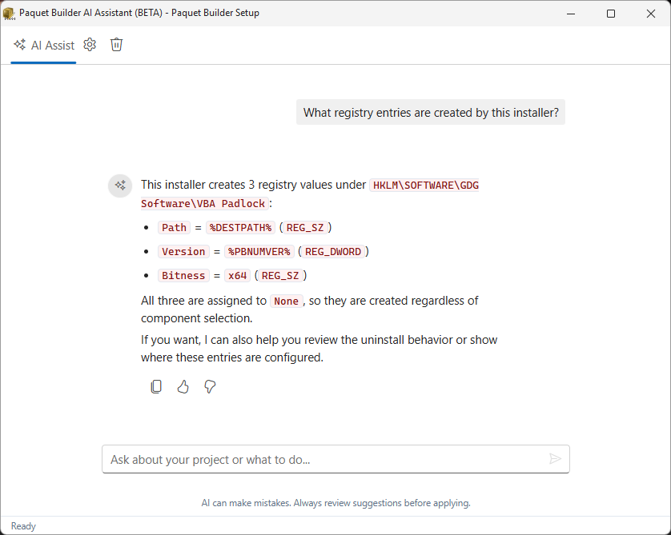Click the Bitness value chip
Screen dimensions: 671x535
point(183,275)
